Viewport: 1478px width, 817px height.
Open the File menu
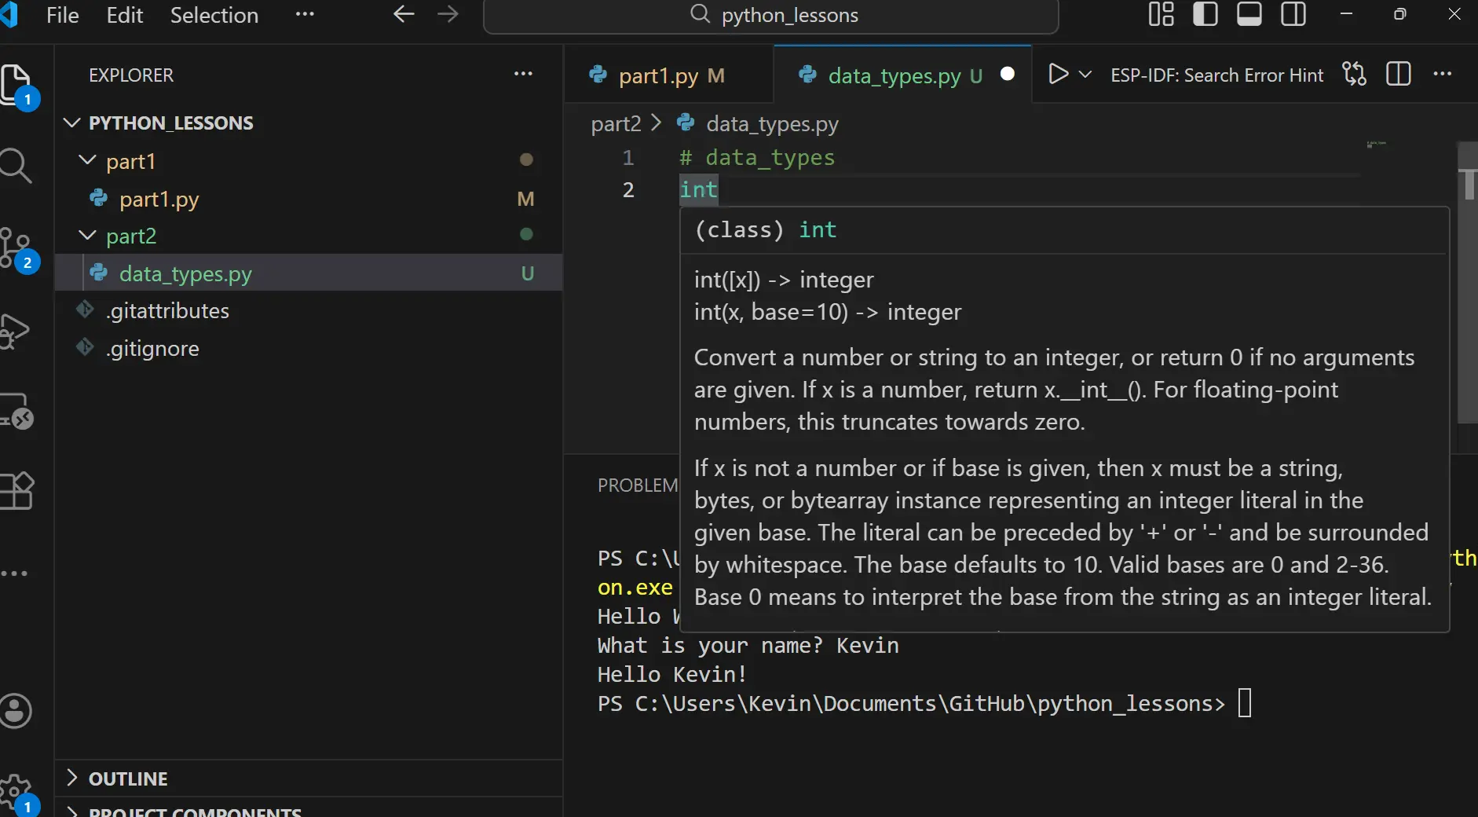coord(63,15)
